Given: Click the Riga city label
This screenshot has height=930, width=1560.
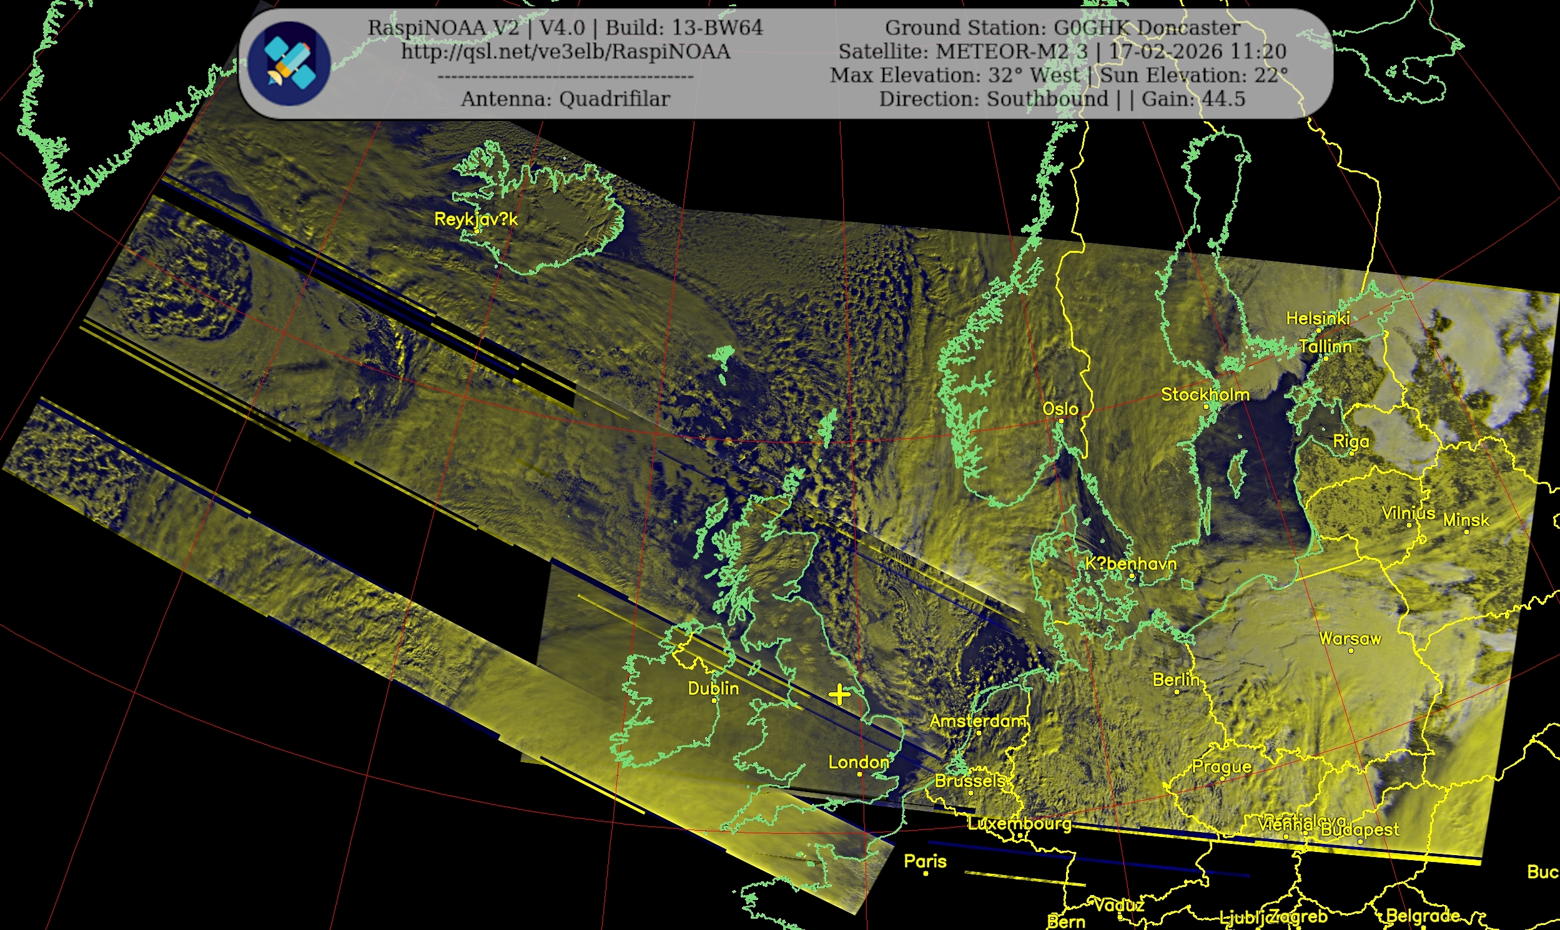Looking at the screenshot, I should 1351,441.
